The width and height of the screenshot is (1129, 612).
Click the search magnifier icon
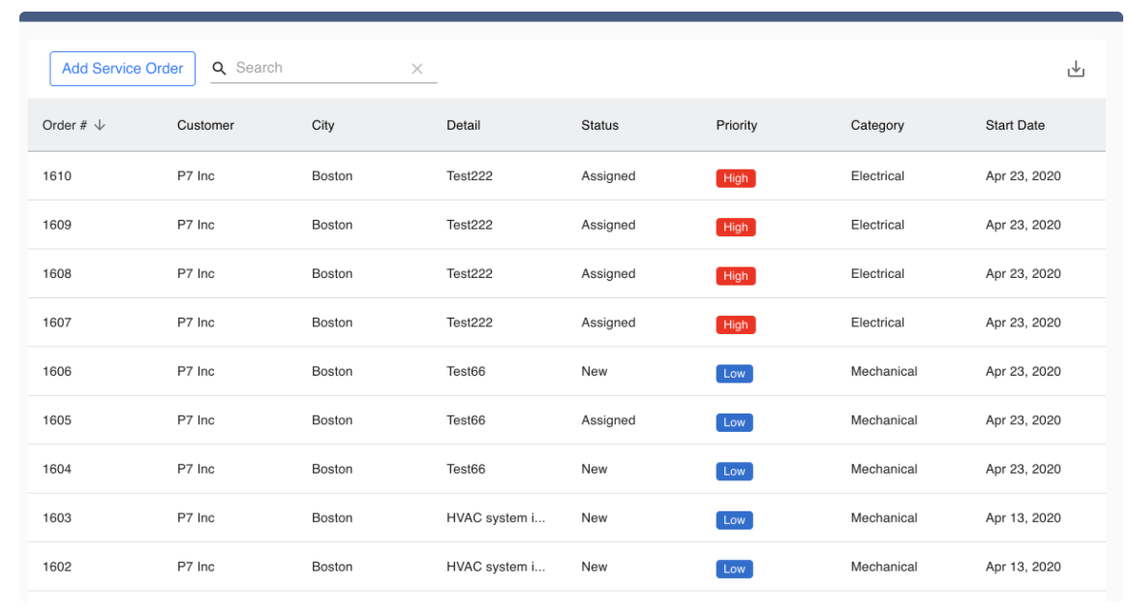tap(220, 69)
